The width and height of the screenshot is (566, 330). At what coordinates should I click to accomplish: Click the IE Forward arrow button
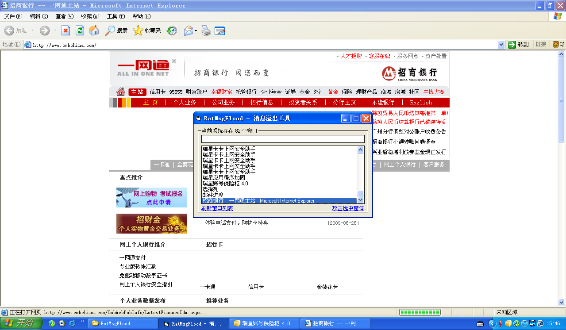44,31
